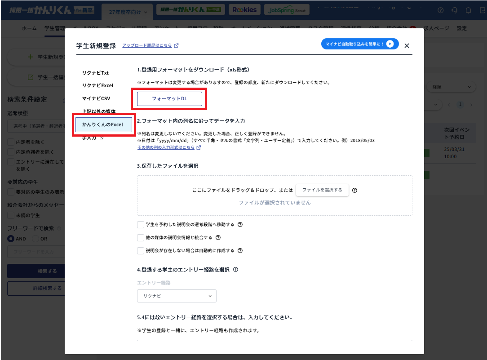Enable 学生を予約した説明会の選考段階へ移動する checkbox

pyautogui.click(x=141, y=224)
